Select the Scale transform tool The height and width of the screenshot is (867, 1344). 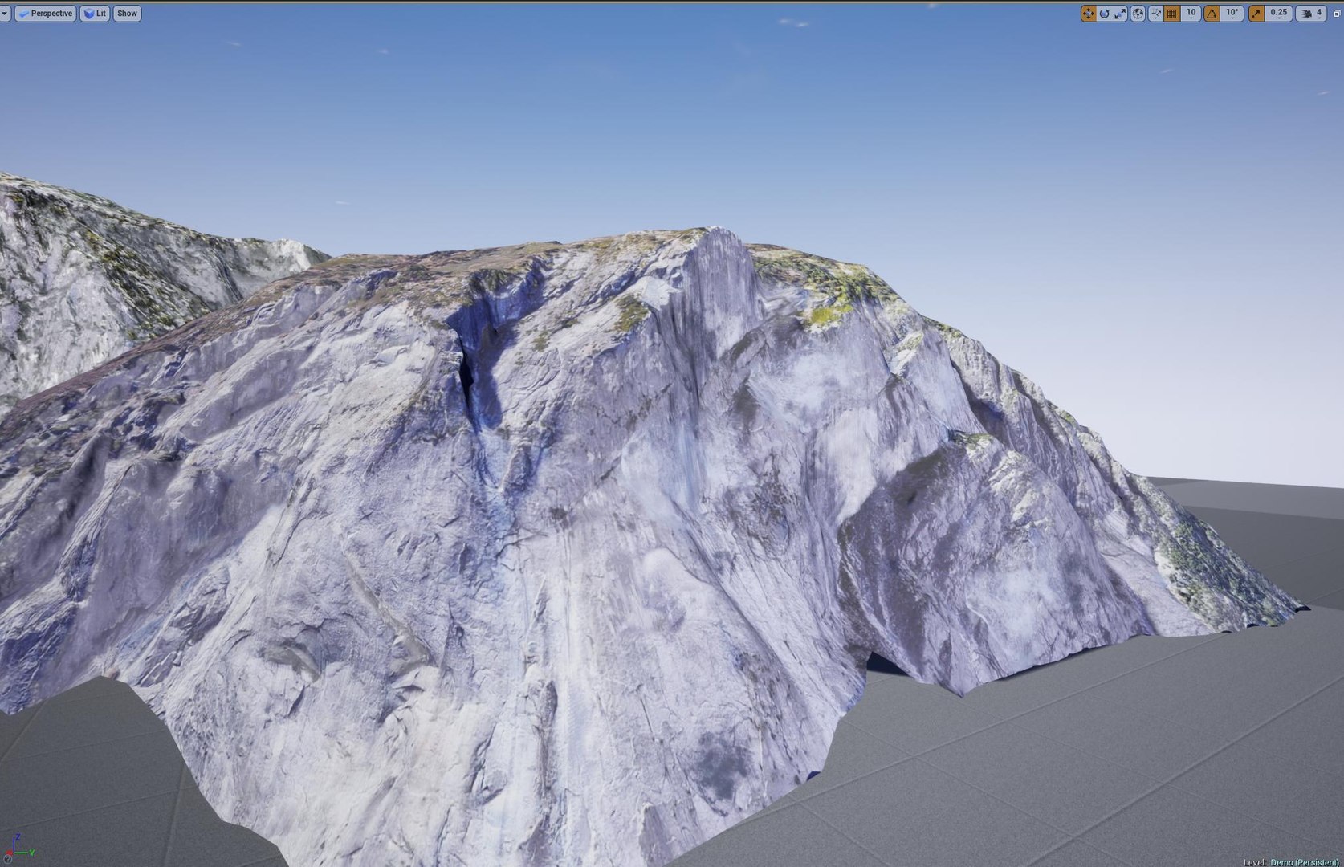pyautogui.click(x=1121, y=14)
